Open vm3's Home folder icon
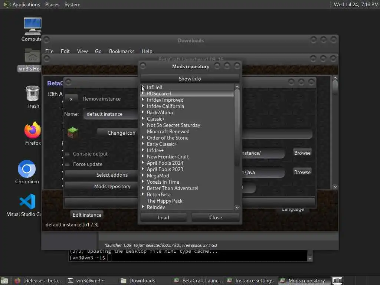The image size is (380, 285). pyautogui.click(x=33, y=56)
